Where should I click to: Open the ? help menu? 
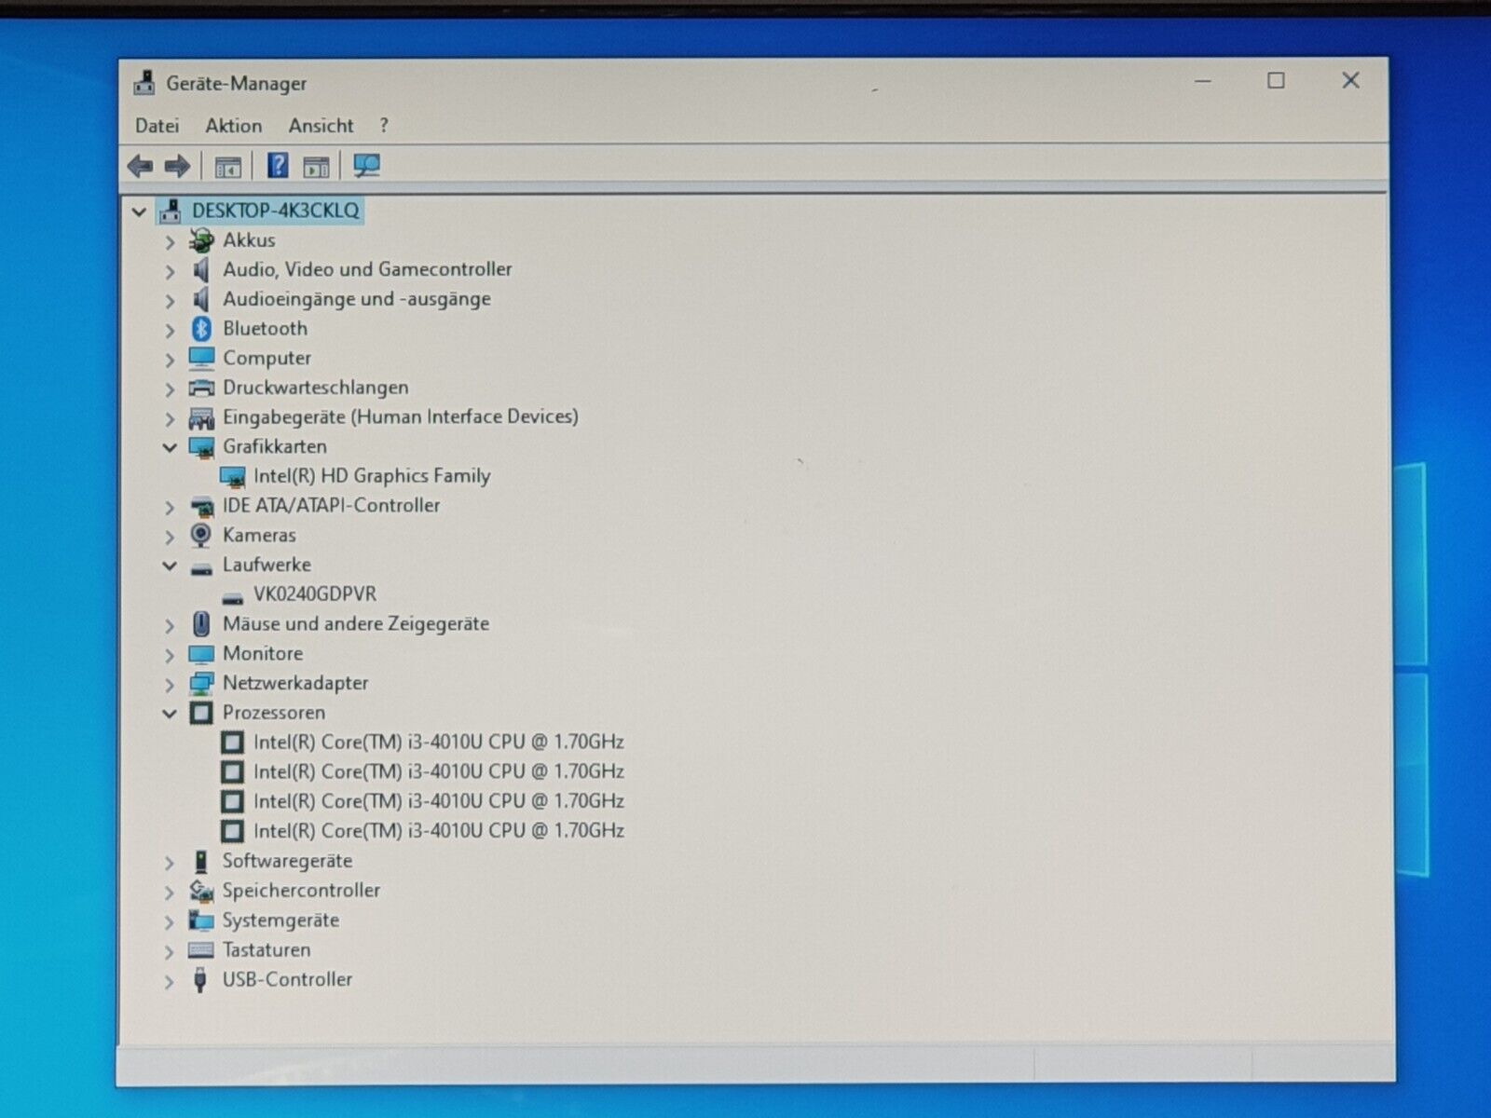click(384, 126)
